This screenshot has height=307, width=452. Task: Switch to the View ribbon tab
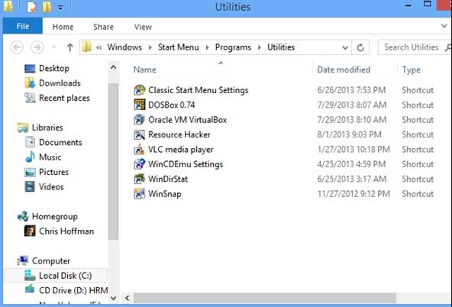(x=143, y=27)
